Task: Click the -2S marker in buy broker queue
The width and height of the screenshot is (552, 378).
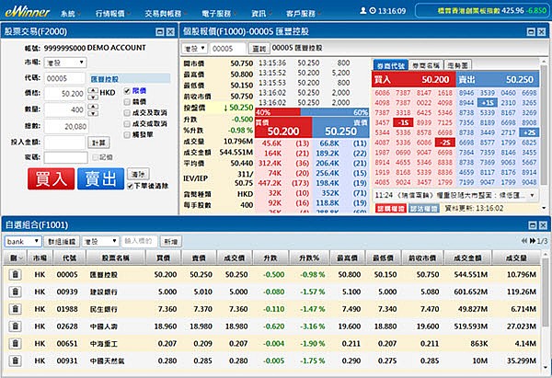Action: 445,143
